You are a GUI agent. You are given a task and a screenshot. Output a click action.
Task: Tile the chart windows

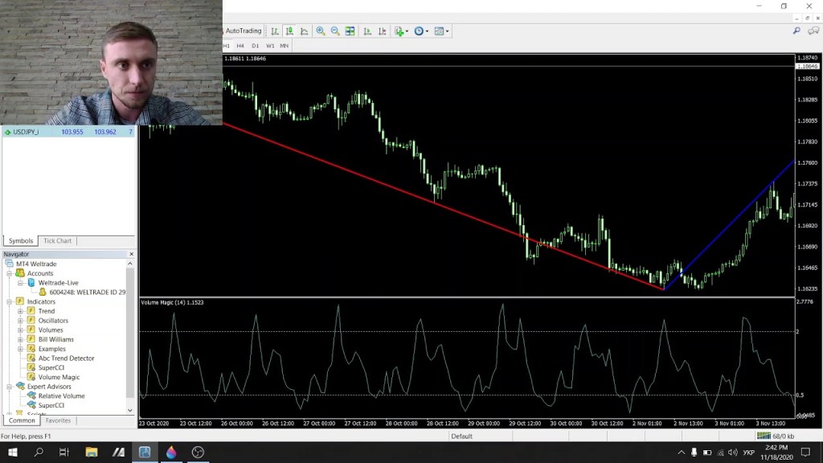350,31
